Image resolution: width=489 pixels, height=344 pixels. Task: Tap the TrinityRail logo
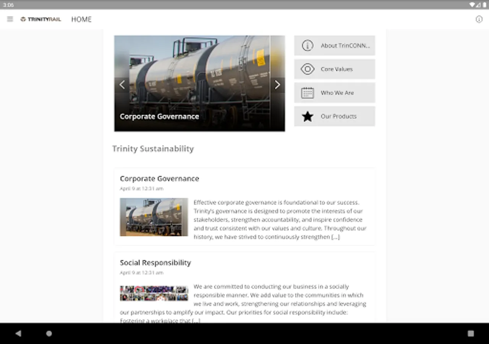tap(40, 19)
